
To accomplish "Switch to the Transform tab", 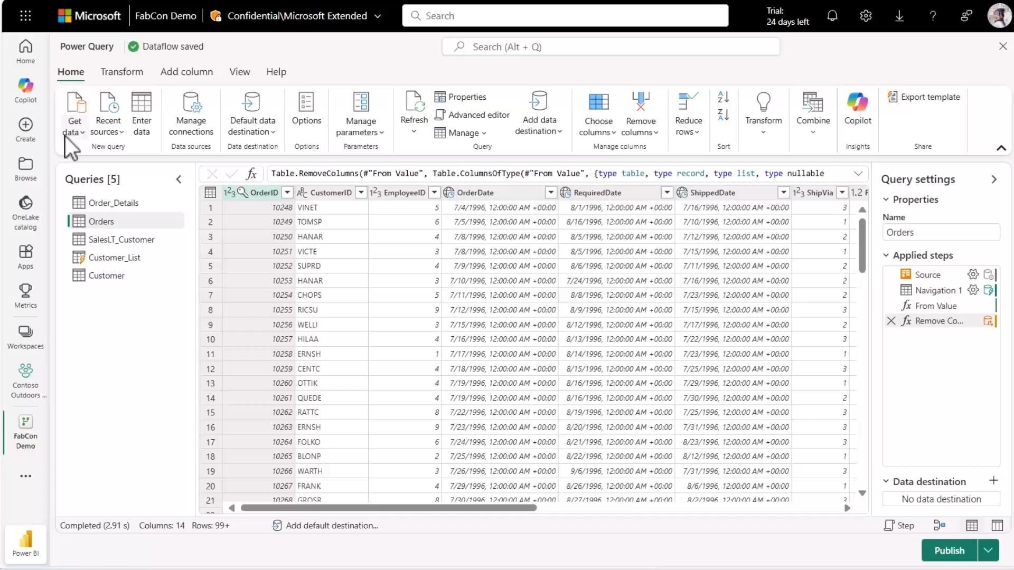I will (121, 72).
